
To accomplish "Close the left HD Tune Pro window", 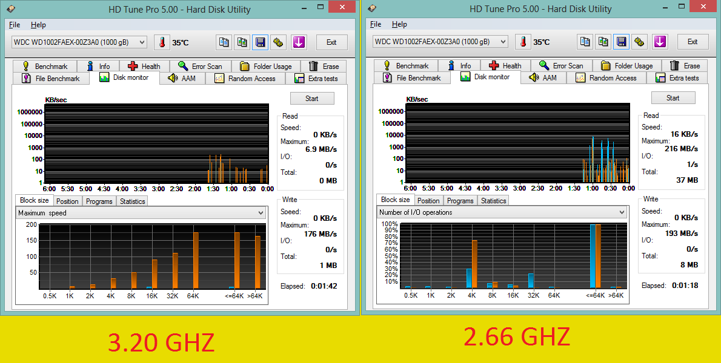I will 342,7.
